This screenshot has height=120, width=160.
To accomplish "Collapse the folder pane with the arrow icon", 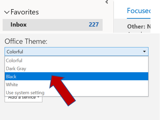I will click(107, 2).
